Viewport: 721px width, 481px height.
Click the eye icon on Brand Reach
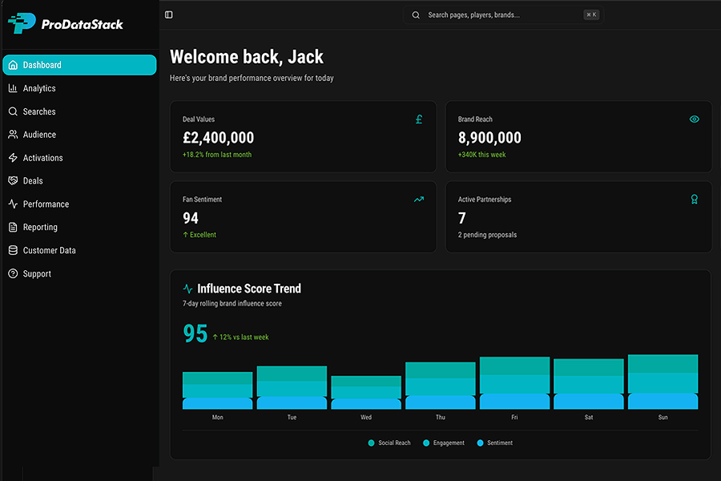(695, 119)
